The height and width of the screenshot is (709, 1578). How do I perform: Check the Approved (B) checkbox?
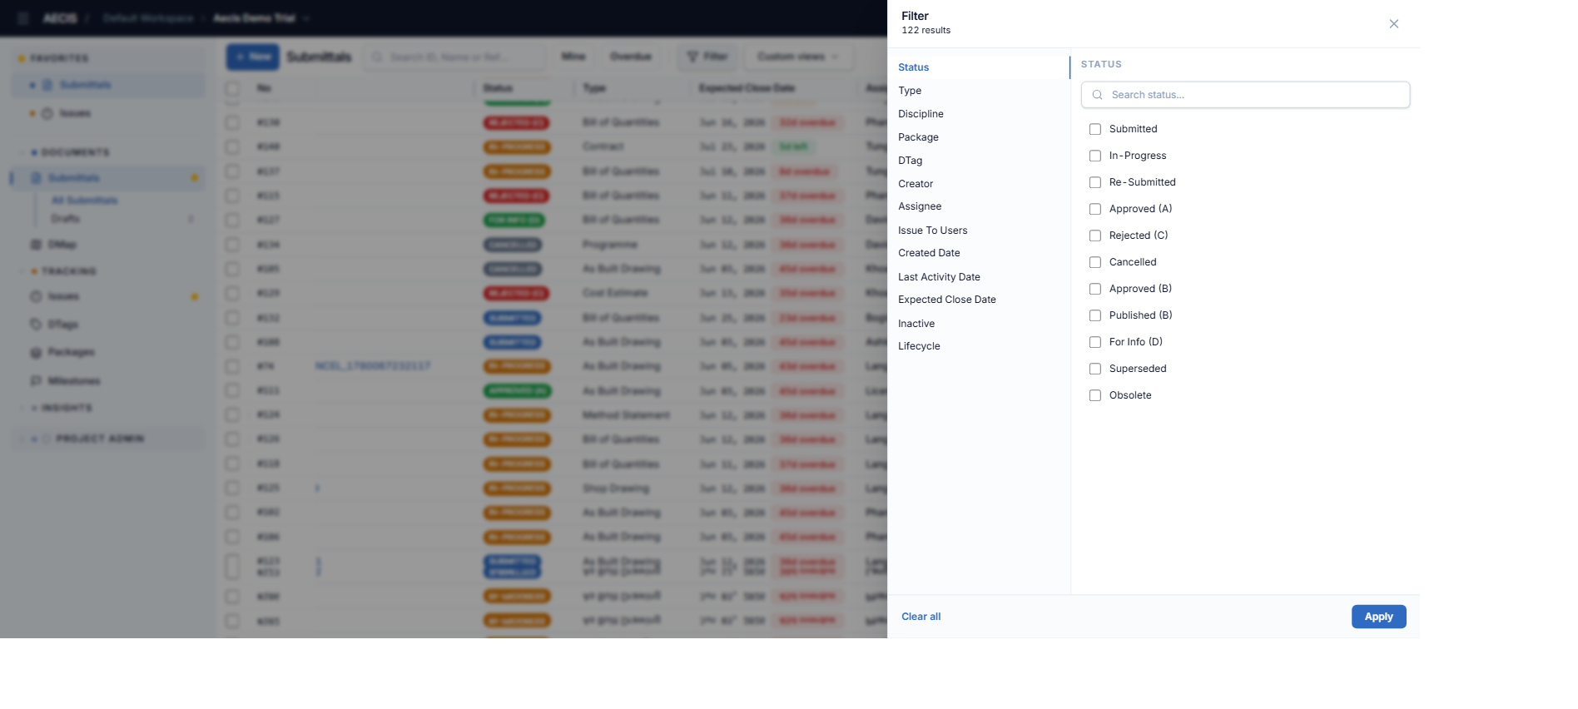coord(1095,289)
